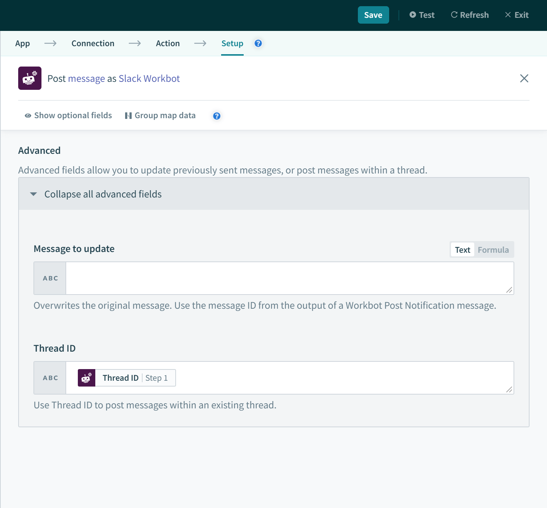Refresh the recipe schema
Viewport: 547px width, 508px height.
pyautogui.click(x=470, y=15)
